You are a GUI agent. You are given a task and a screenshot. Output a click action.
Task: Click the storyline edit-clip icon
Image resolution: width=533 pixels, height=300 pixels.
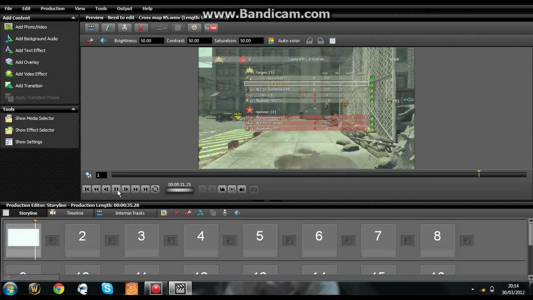[164, 213]
